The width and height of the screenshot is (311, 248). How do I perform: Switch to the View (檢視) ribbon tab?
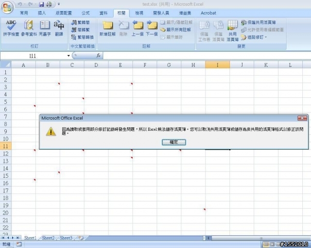(x=139, y=13)
